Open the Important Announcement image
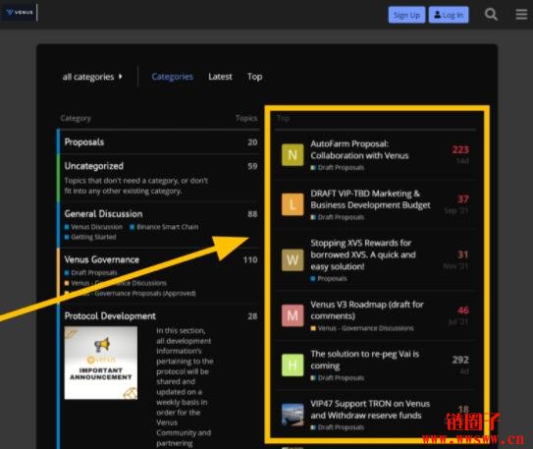The height and width of the screenshot is (449, 533). pos(101,363)
